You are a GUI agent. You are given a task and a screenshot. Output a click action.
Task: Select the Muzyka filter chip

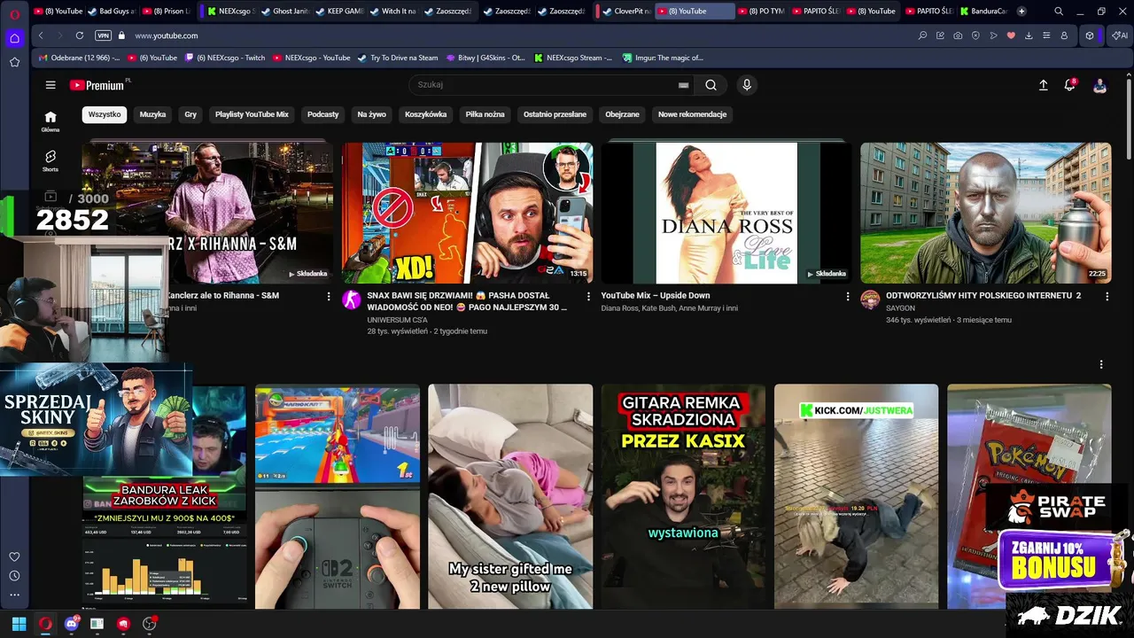pos(152,114)
